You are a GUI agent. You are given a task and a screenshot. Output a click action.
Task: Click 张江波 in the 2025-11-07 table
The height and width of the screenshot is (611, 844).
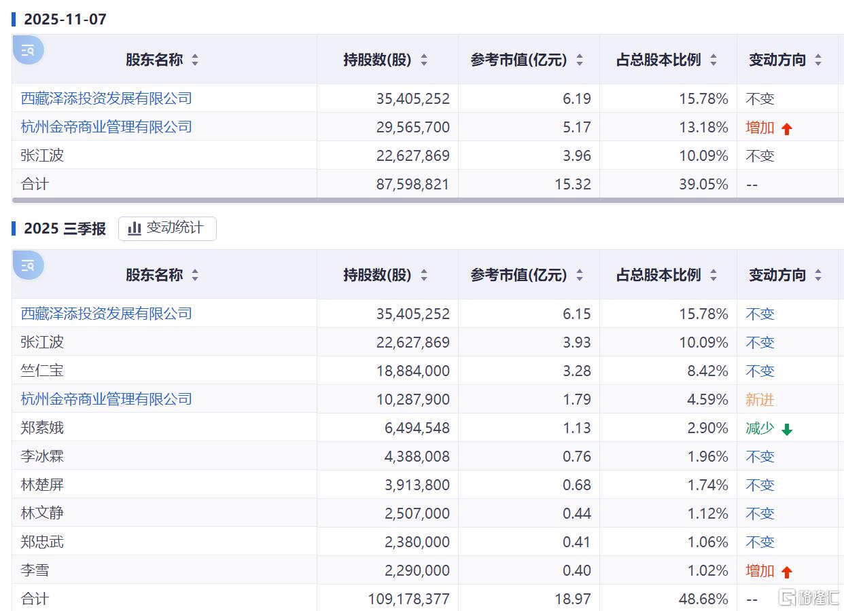(42, 155)
